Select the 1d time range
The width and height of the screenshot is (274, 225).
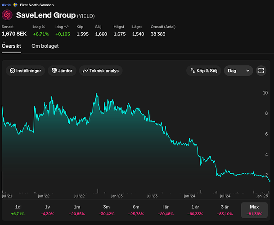click(x=18, y=210)
